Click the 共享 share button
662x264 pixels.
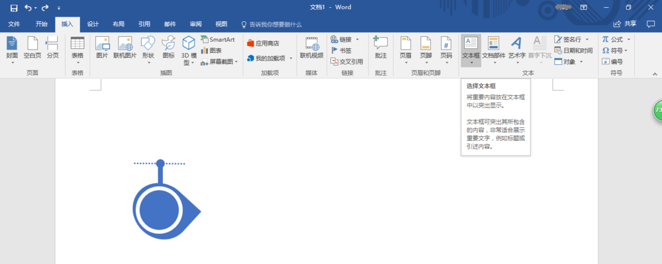(x=625, y=24)
